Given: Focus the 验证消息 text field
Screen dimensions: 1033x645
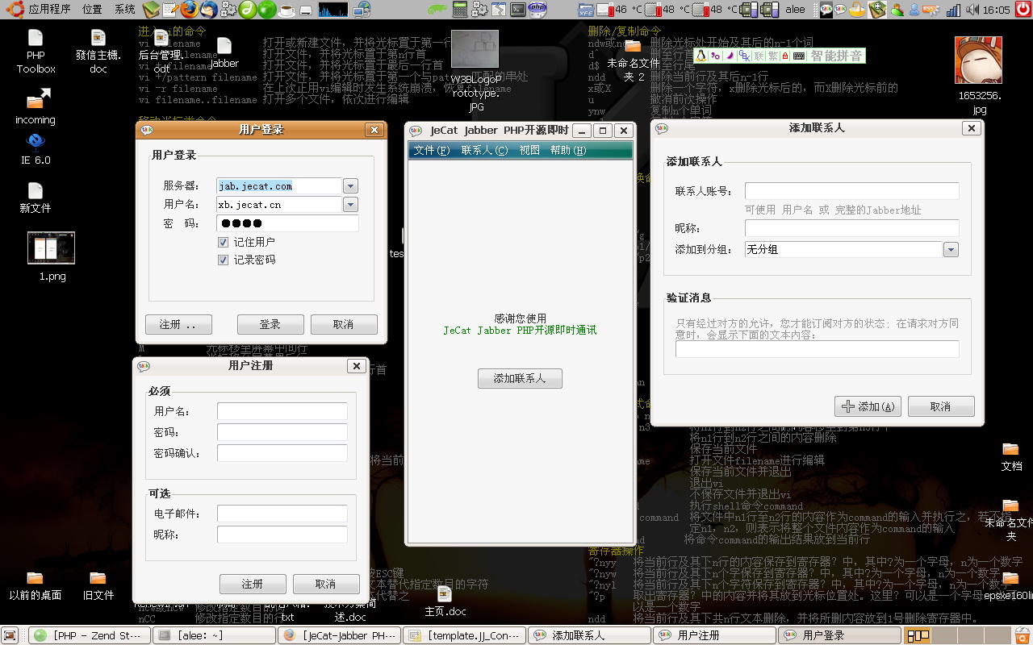Looking at the screenshot, I should click(x=818, y=349).
